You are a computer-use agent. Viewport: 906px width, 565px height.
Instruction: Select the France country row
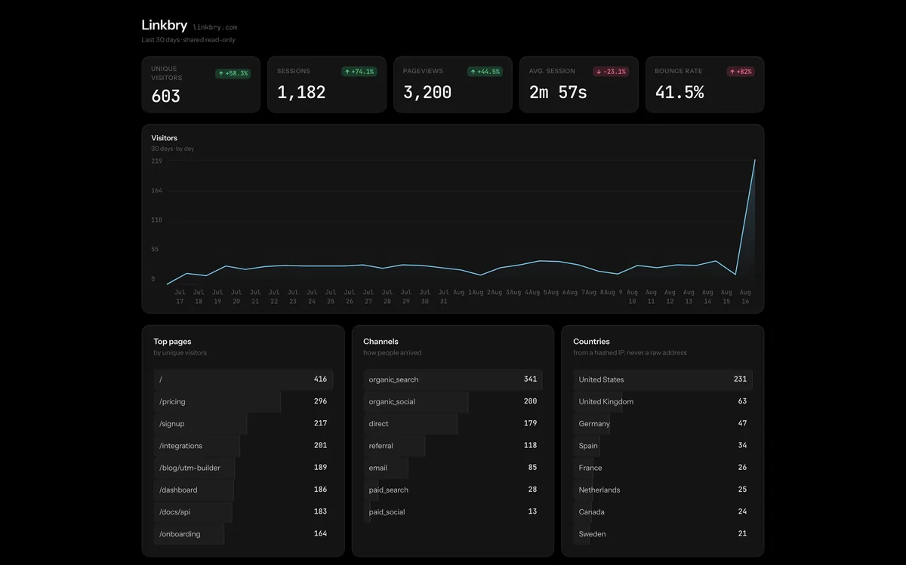[x=663, y=468]
